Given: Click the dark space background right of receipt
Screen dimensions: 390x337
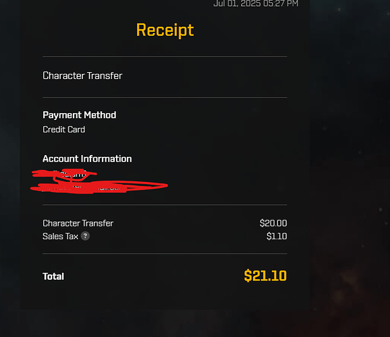Looking at the screenshot, I should point(350,149).
